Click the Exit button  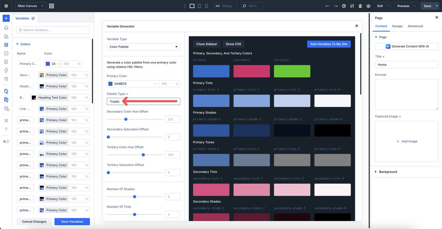pyautogui.click(x=380, y=6)
